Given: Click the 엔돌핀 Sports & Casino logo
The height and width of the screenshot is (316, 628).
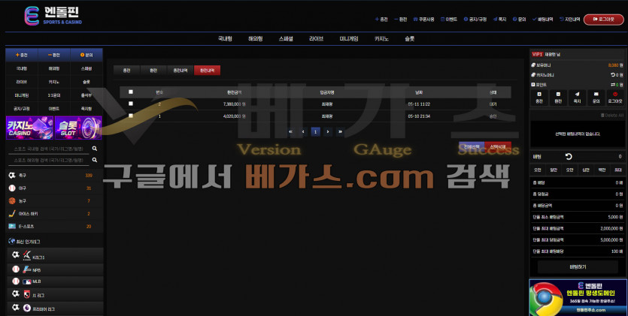Looking at the screenshot, I should [53, 16].
